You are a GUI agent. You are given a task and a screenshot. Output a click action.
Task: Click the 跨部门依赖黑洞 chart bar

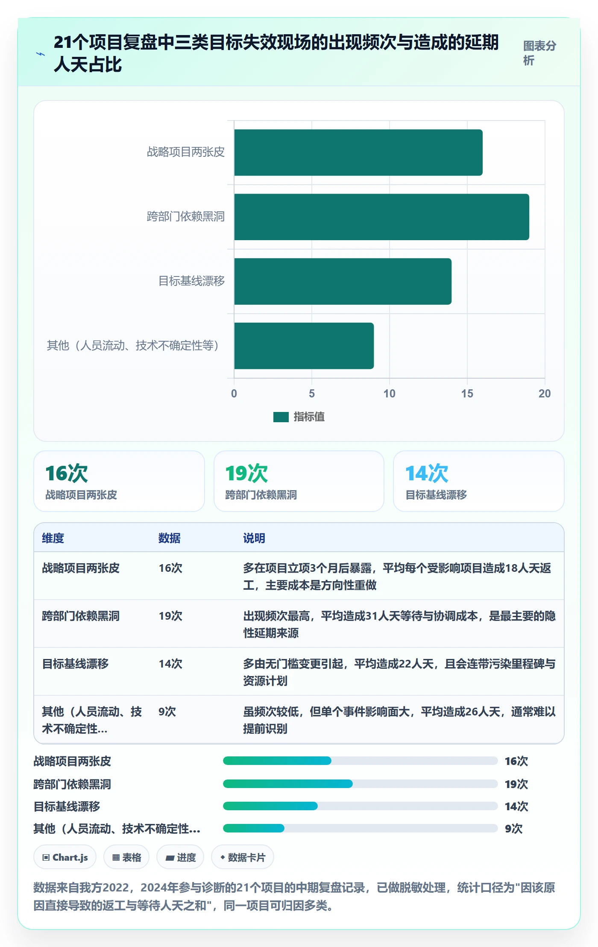click(381, 217)
